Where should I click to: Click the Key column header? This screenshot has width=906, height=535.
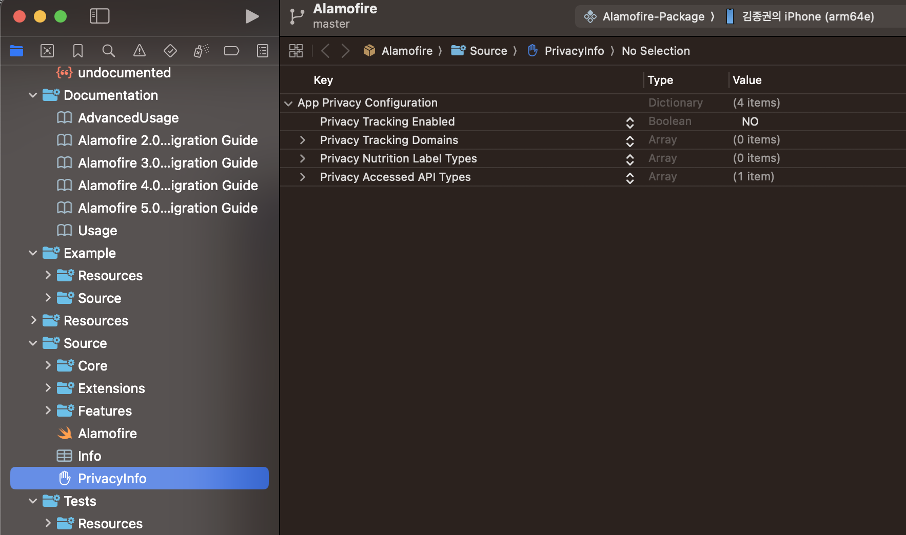tap(323, 80)
